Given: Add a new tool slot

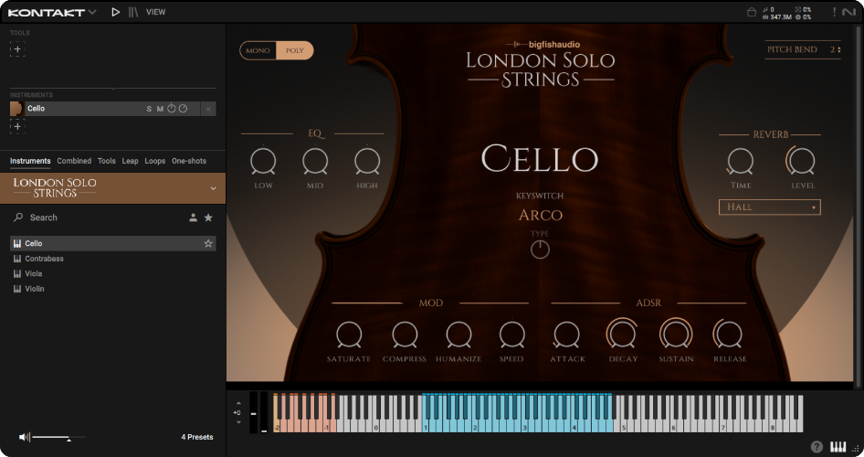Looking at the screenshot, I should click(17, 49).
